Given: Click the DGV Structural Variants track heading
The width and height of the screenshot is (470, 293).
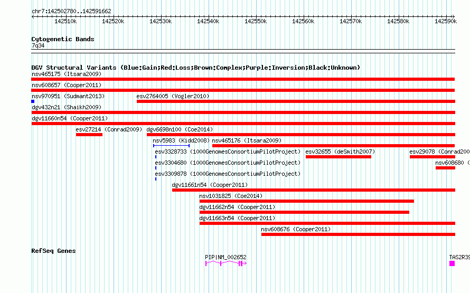Looking at the screenshot, I should click(196, 68).
